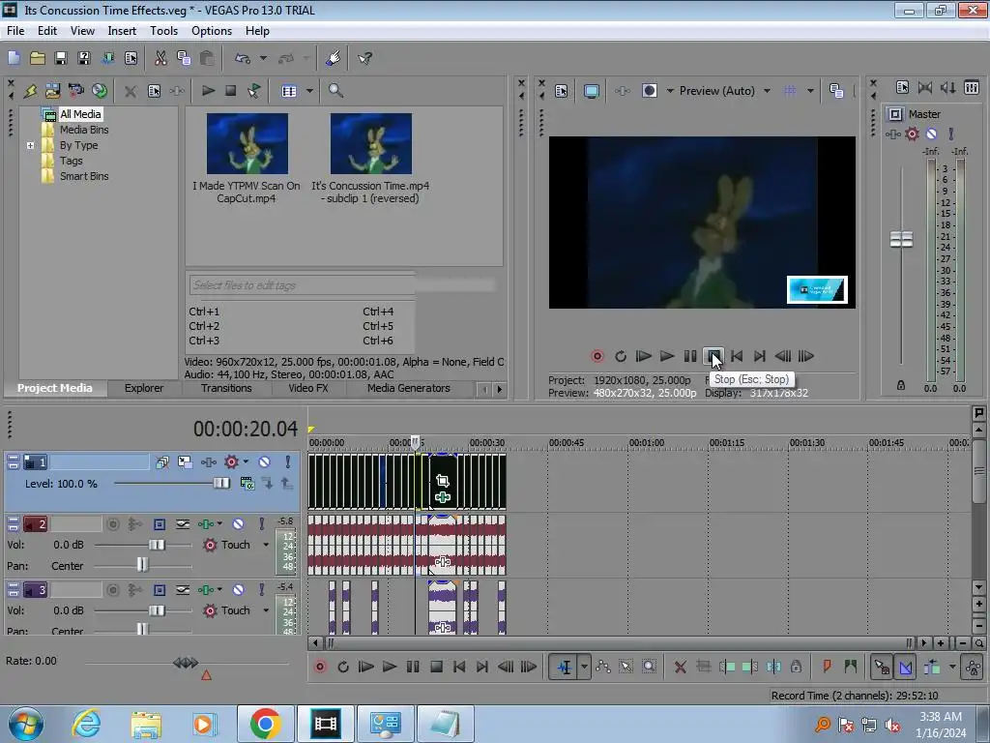The height and width of the screenshot is (743, 990).
Task: Open a project with the Open folder icon
Action: (38, 58)
